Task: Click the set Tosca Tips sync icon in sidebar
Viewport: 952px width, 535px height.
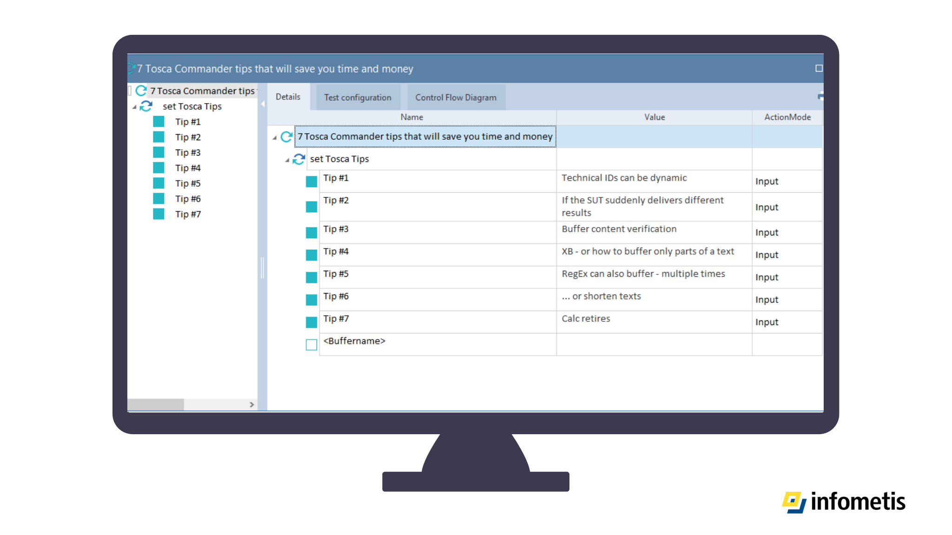Action: coord(146,106)
